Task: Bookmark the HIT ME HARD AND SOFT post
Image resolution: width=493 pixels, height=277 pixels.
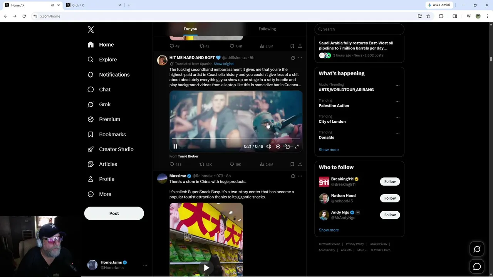Action: coord(292,164)
